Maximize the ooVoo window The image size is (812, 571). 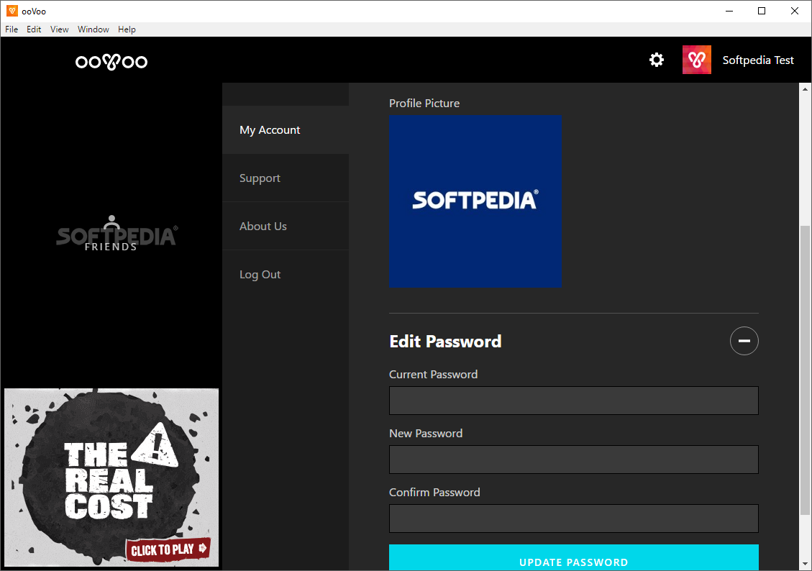761,11
